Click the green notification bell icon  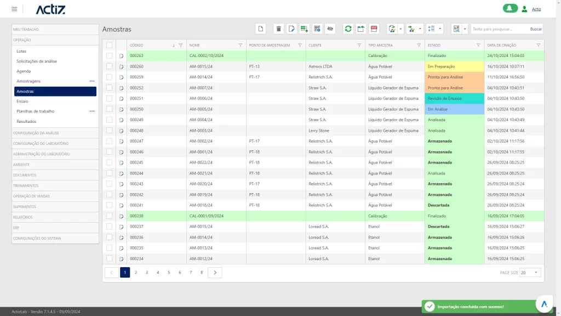[x=510, y=9]
